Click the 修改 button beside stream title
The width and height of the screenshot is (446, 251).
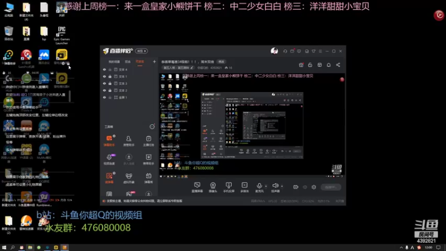coord(221,62)
